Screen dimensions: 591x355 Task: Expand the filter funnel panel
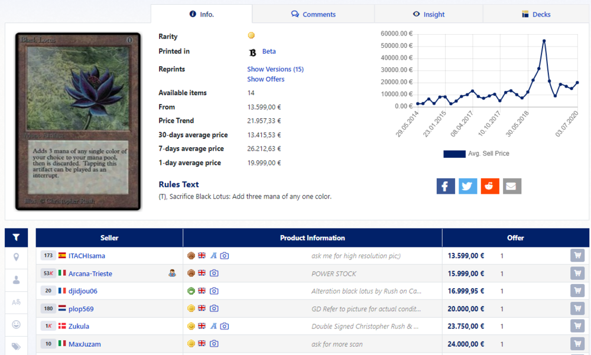click(x=16, y=237)
